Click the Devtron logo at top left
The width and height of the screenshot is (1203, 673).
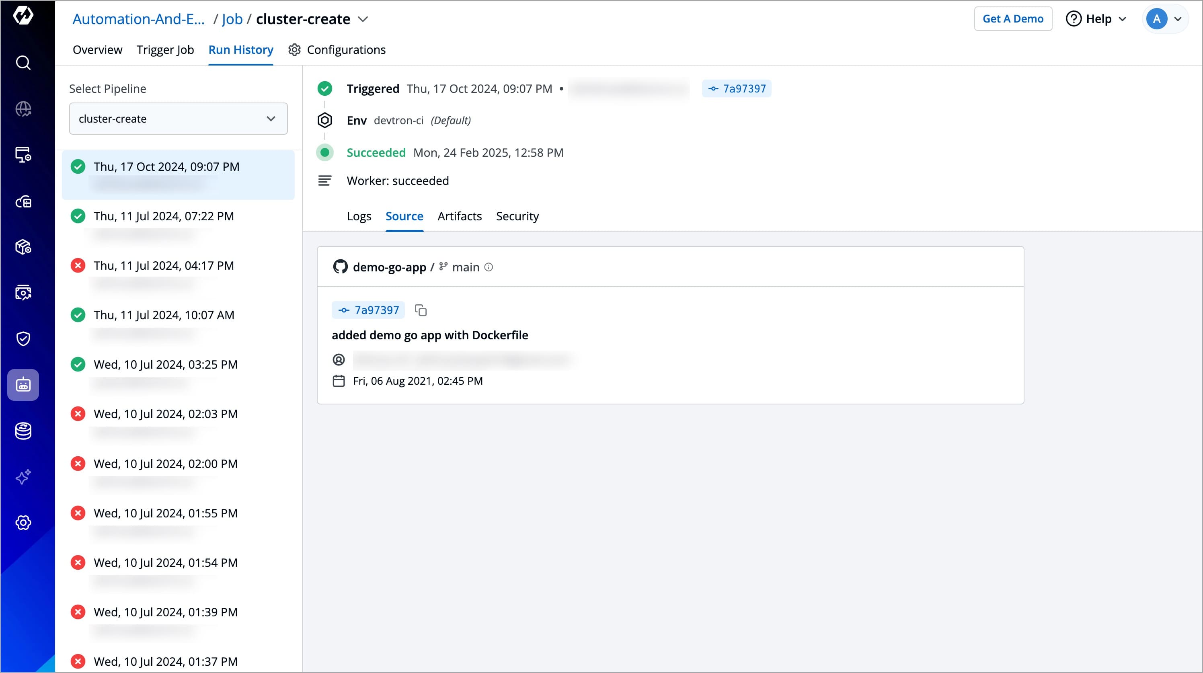click(23, 15)
